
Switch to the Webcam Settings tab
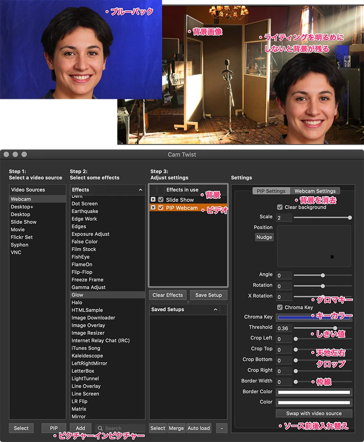pyautogui.click(x=315, y=191)
